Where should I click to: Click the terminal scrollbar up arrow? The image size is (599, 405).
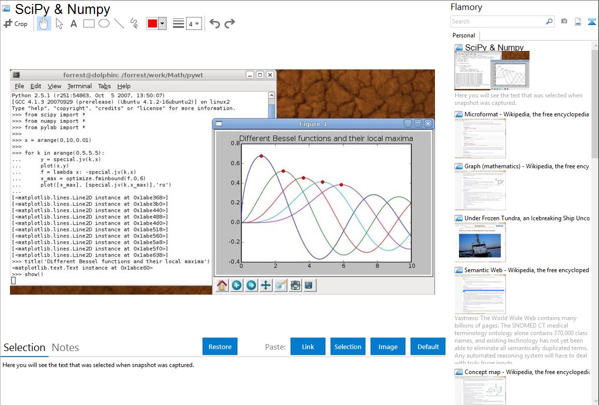[x=271, y=95]
